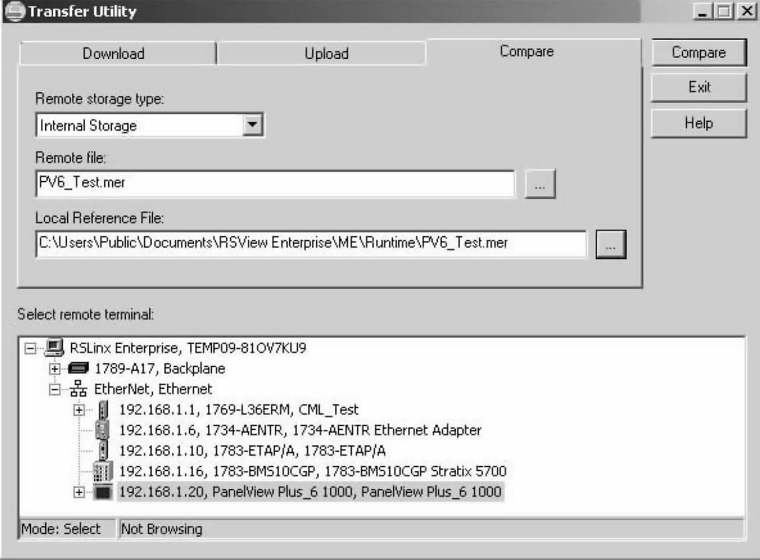Select the Compare tab
Viewport: 760px width, 560px height.
[x=533, y=52]
